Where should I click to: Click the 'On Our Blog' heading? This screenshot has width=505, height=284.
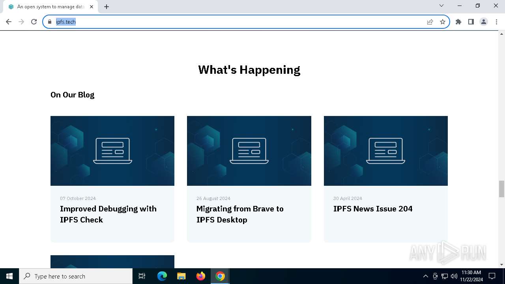(72, 95)
